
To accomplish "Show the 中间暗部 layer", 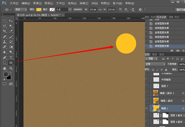I will pyautogui.click(x=146, y=80).
